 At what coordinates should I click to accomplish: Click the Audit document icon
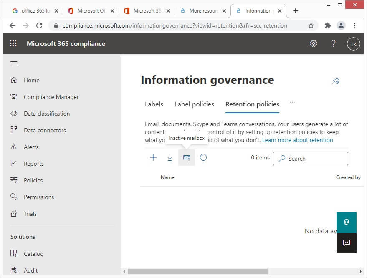(14, 270)
